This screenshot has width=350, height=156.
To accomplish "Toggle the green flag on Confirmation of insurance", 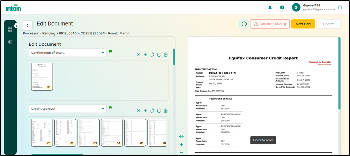I will tap(111, 52).
